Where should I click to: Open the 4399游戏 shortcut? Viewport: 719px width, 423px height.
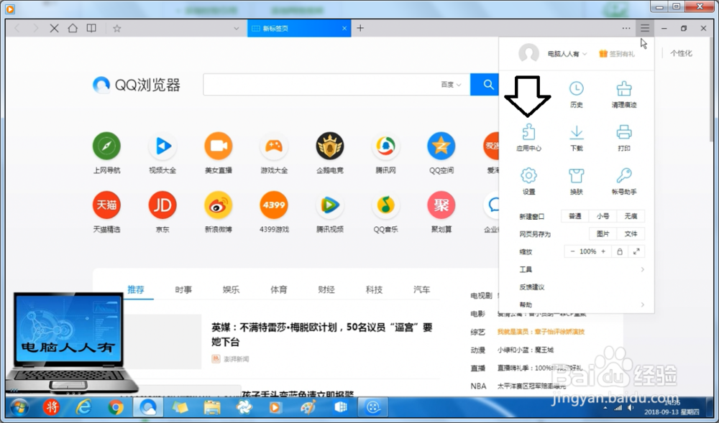point(274,212)
